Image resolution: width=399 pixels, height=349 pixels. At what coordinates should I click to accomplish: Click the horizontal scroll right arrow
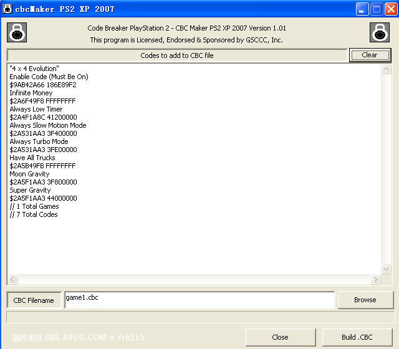(375, 280)
